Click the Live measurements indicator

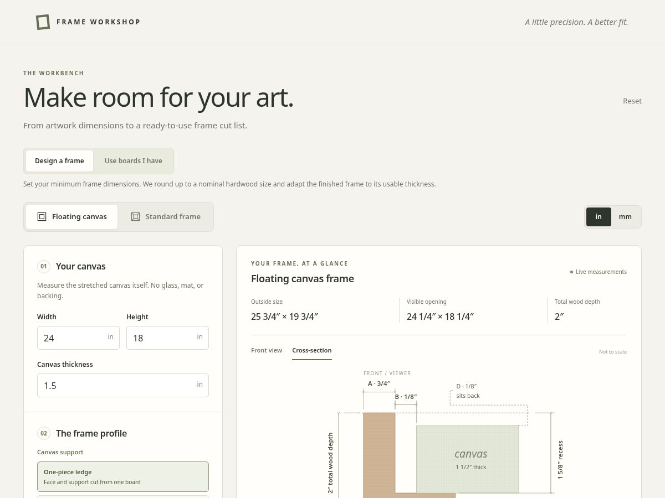[x=598, y=272]
